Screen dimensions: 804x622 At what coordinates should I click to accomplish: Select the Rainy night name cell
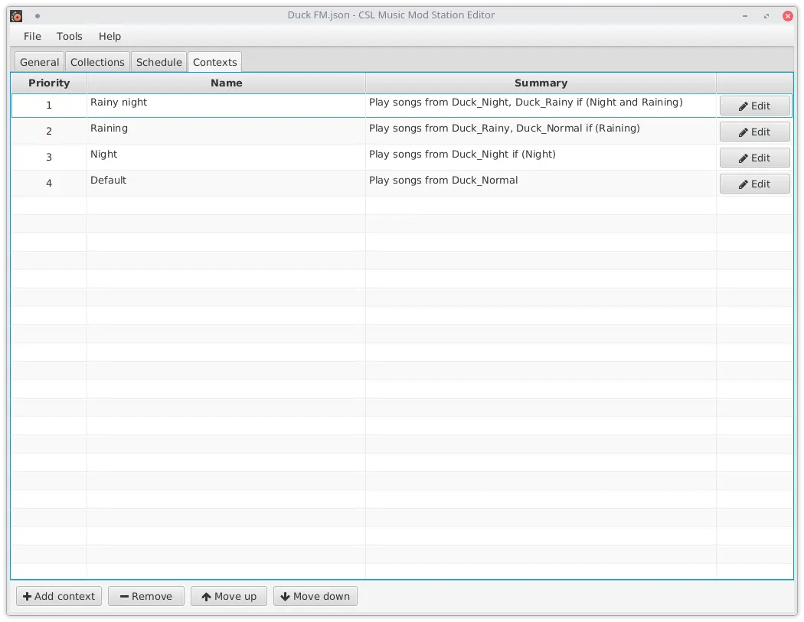click(x=226, y=106)
